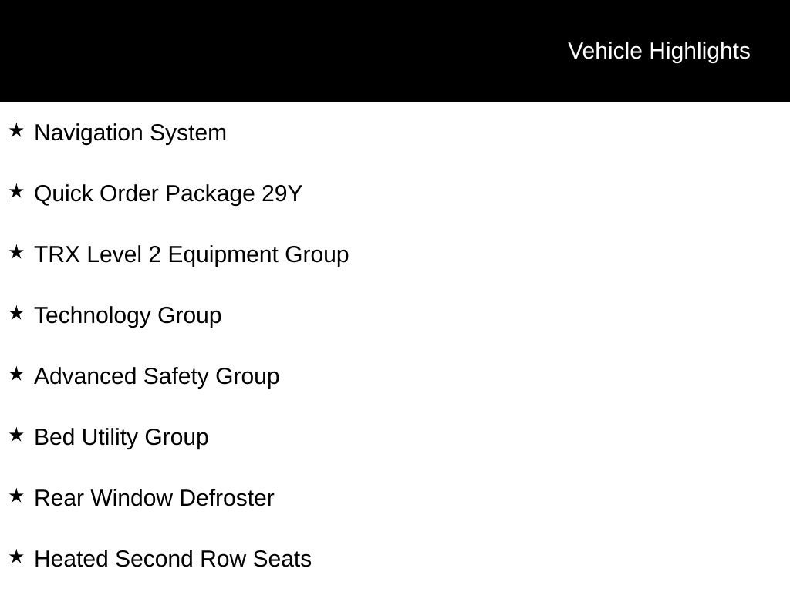Select the Rear Window Defroster text
This screenshot has width=790, height=592.
click(154, 498)
